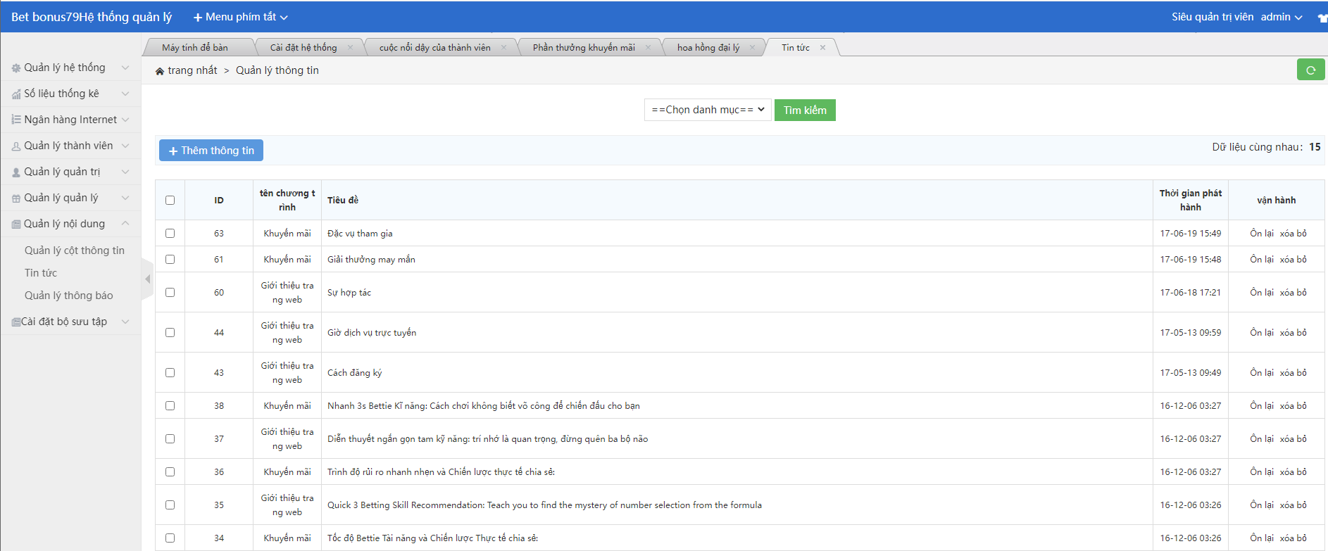Viewport: 1328px width, 551px height.
Task: Expand the 'Quản lý hệ thống' sidebar menu
Action: click(70, 68)
